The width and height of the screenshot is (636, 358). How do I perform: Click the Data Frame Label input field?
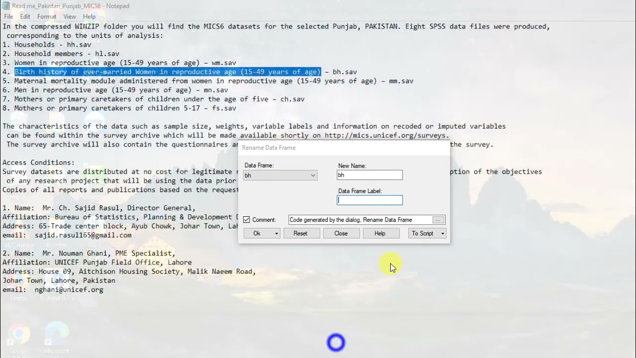(x=370, y=200)
